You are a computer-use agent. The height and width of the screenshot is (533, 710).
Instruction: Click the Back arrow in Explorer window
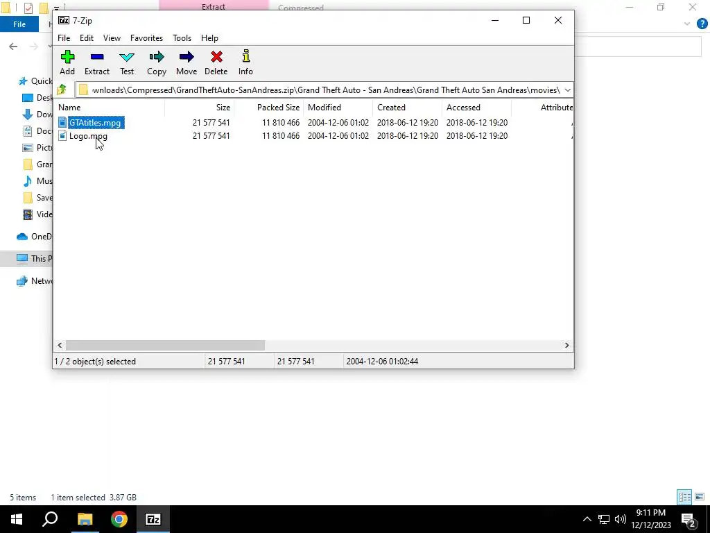[13, 46]
